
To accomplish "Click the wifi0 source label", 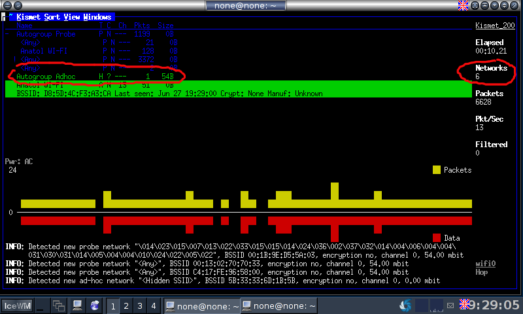I will 485,264.
